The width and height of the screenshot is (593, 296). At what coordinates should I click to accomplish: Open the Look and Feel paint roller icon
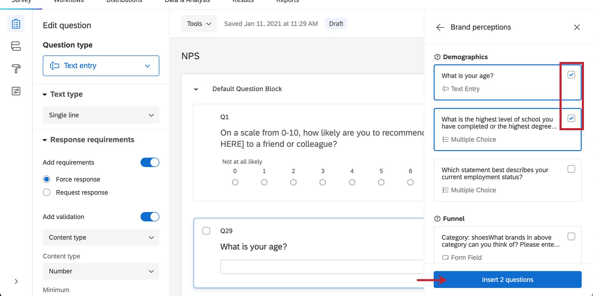click(x=16, y=69)
